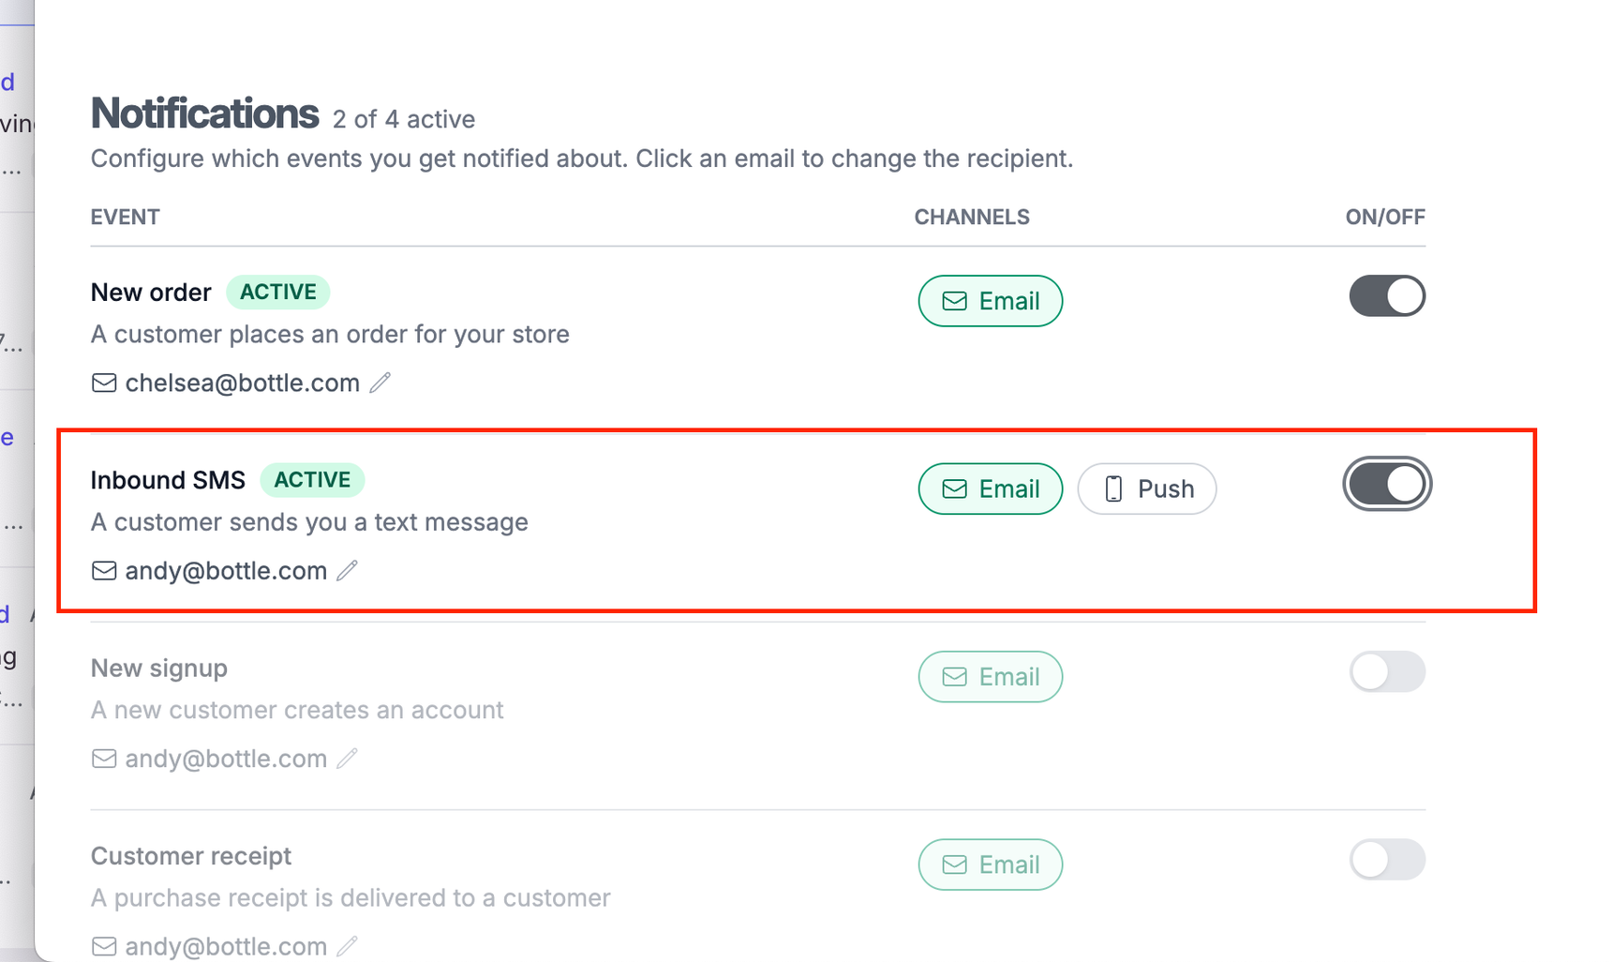
Task: Click pencil icon in Inbound SMS row
Action: click(x=347, y=570)
